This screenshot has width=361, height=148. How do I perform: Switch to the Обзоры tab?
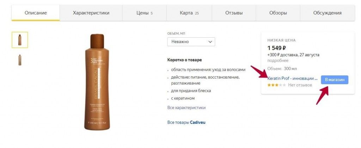[278, 13]
